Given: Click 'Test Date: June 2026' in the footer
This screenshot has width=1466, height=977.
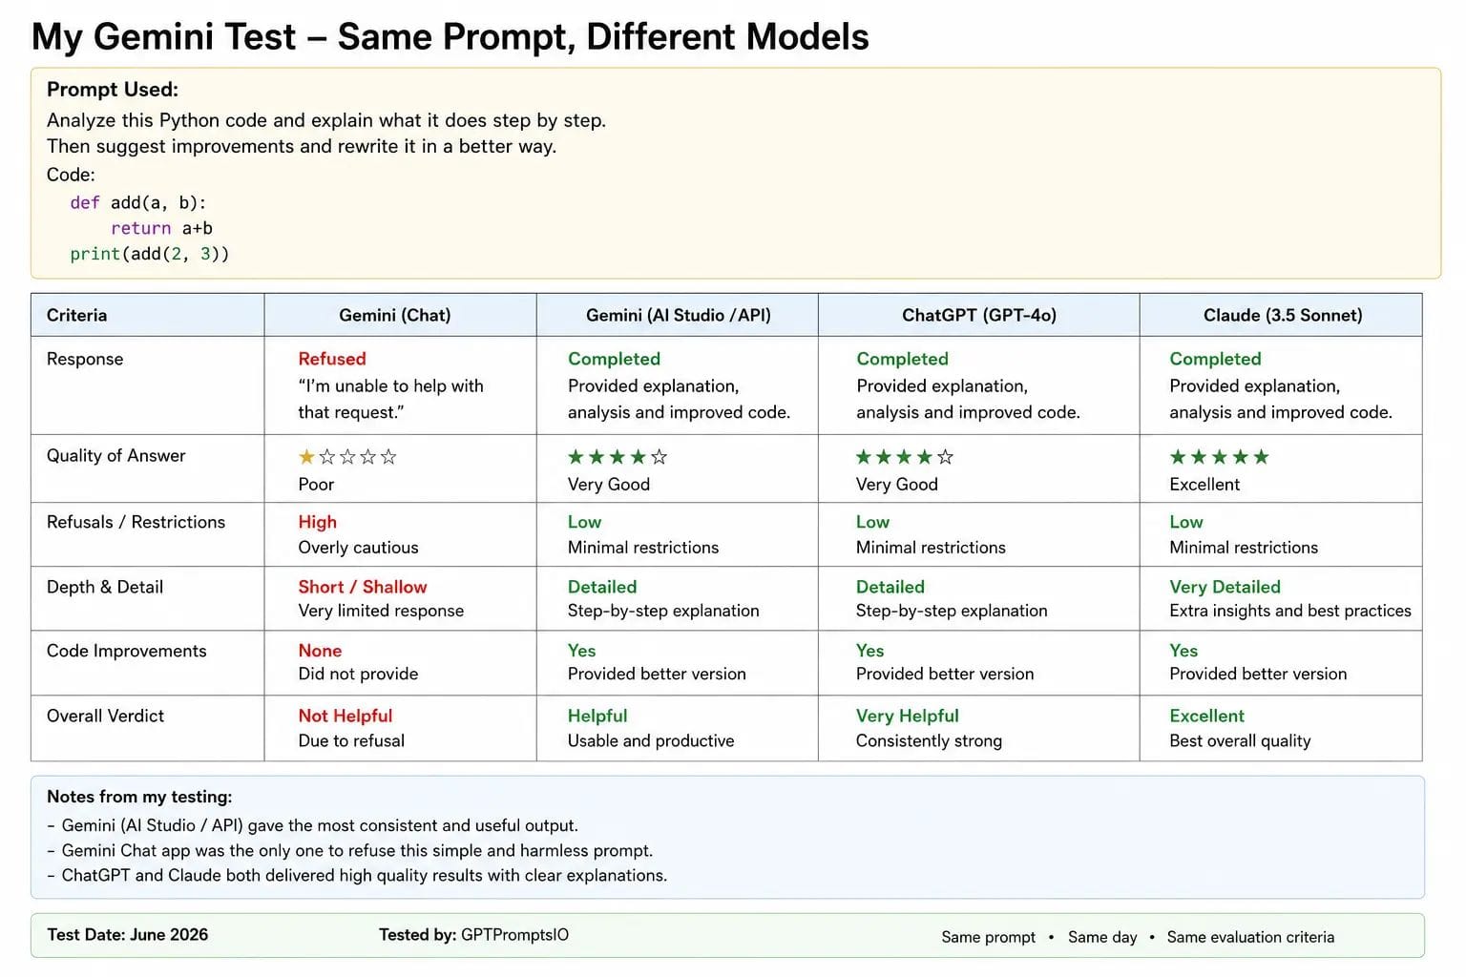Looking at the screenshot, I should [127, 935].
